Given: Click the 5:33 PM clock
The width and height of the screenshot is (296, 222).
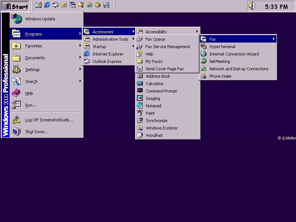Looking at the screenshot, I should tap(276, 7).
